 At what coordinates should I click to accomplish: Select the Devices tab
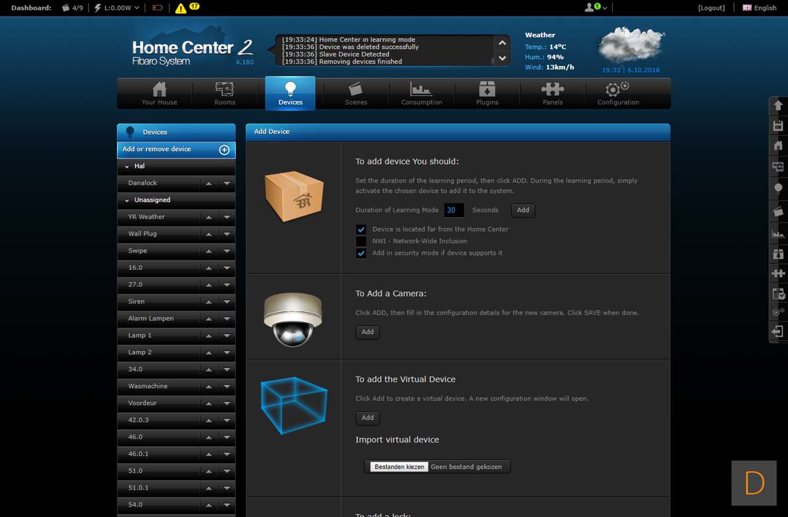click(290, 94)
